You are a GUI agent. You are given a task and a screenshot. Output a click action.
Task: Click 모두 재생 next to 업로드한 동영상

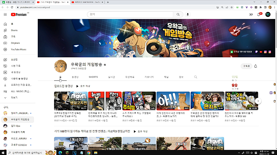(x=83, y=86)
